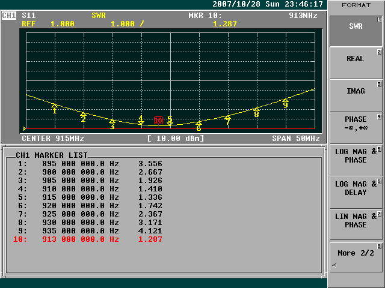This screenshot has width=385, height=288.
Task: Click marker 4 triangle on the trace
Action: tap(141, 123)
